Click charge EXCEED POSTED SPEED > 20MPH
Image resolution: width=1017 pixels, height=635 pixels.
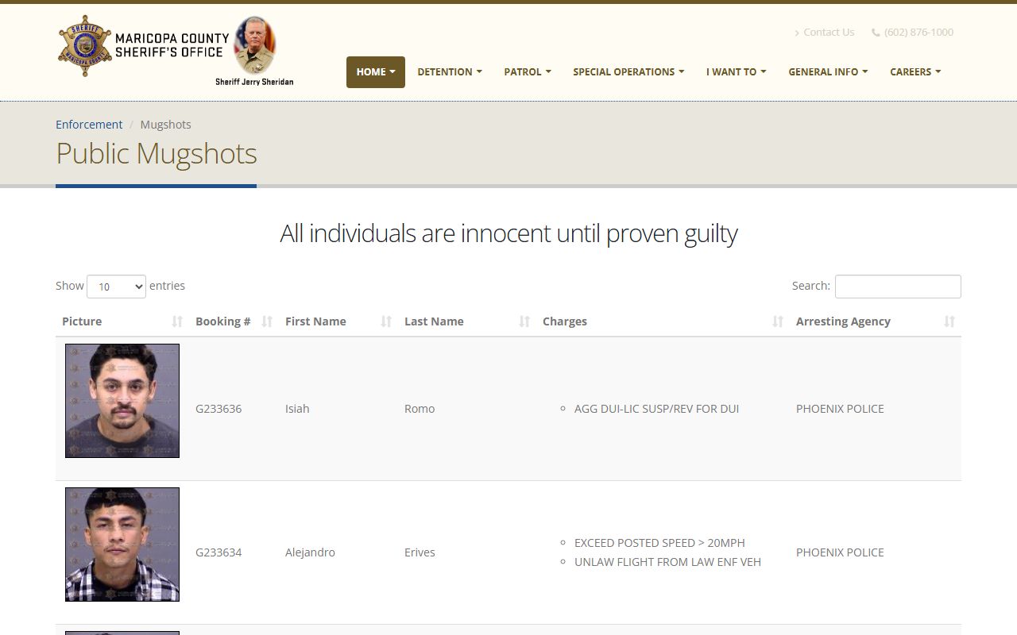659,543
